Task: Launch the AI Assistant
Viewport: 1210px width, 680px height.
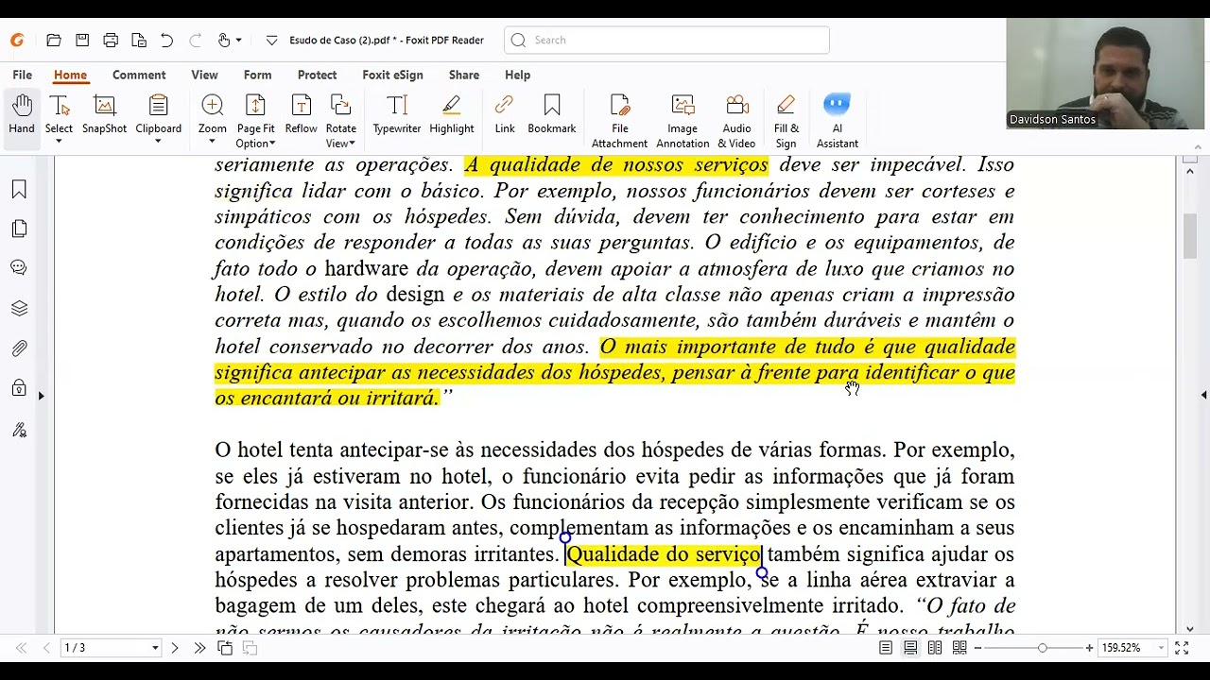Action: pyautogui.click(x=838, y=121)
